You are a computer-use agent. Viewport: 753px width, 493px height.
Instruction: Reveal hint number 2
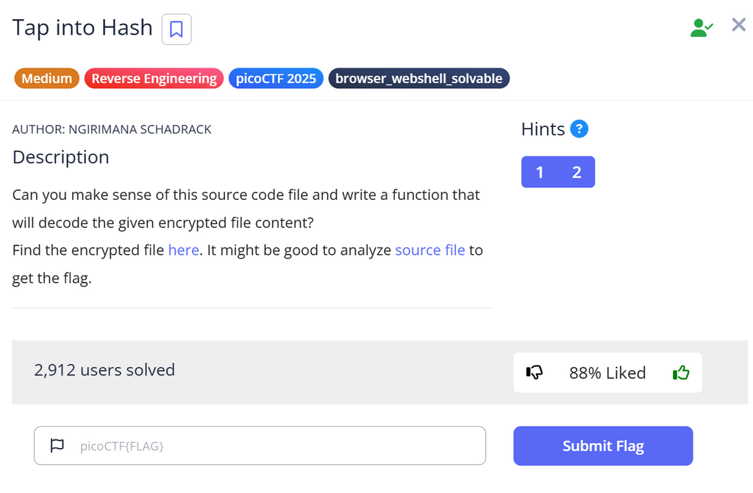click(x=577, y=173)
